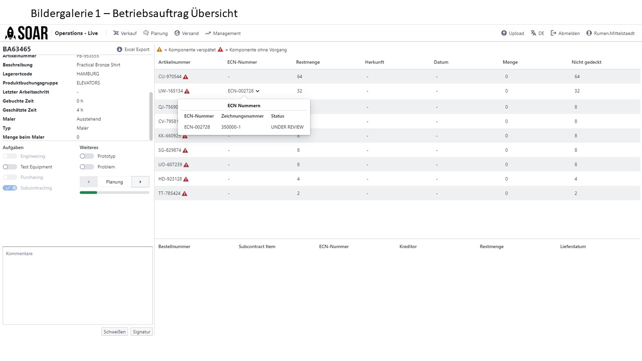Collapse the ECN-002728 dropdown chevron
The height and width of the screenshot is (361, 642).
258,91
